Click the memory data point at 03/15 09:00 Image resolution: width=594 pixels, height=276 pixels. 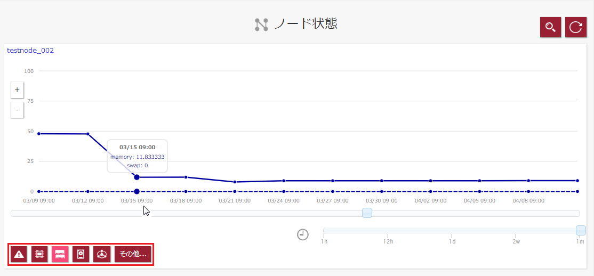(137, 177)
